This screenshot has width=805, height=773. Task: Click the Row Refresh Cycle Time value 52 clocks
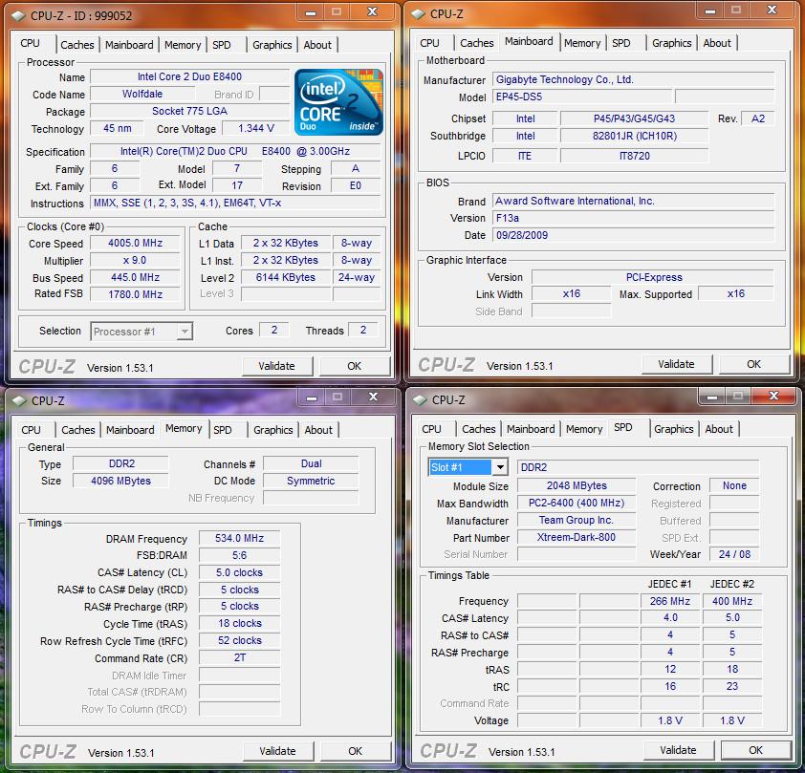239,640
